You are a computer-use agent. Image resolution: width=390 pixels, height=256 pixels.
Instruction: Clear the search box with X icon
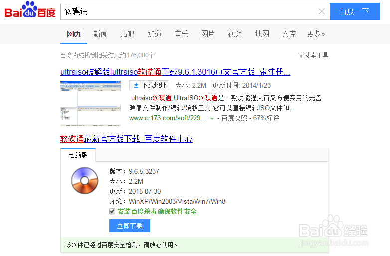point(322,11)
